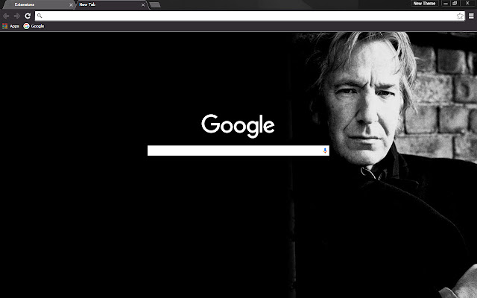
Task: Close the New Tab tab
Action: [143, 5]
